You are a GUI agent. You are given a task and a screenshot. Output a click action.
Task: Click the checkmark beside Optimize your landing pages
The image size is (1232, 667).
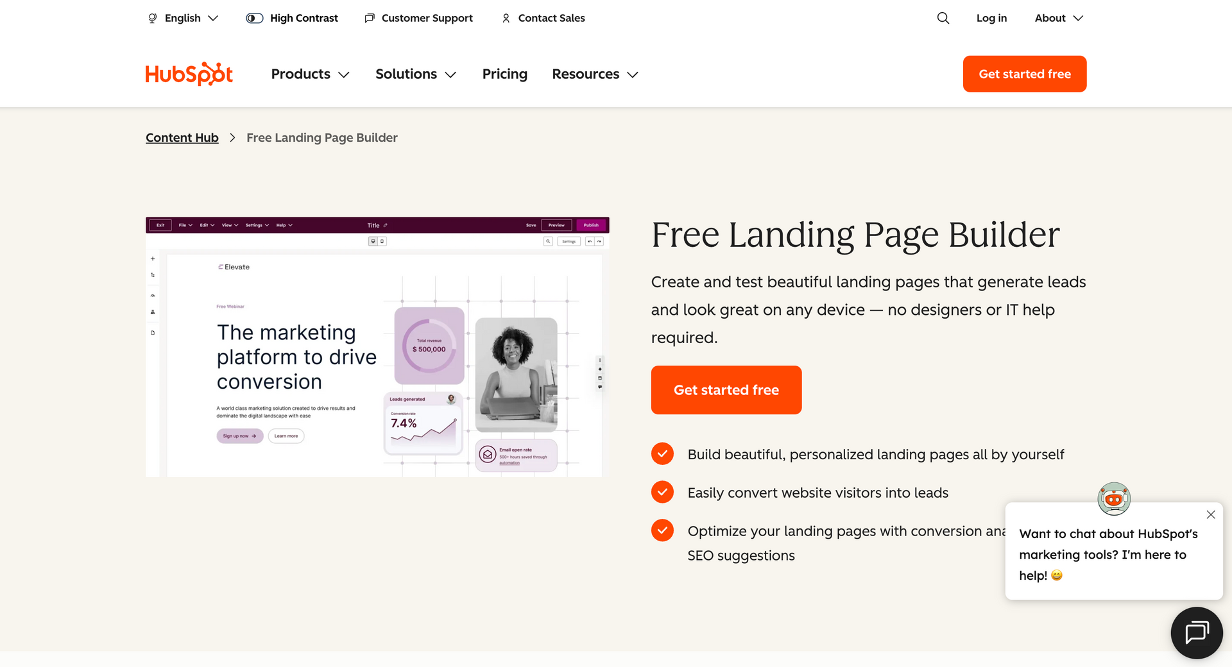[x=662, y=530]
